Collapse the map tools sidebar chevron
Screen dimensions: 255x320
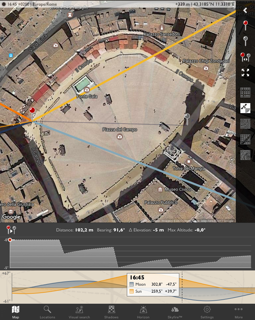click(x=245, y=10)
